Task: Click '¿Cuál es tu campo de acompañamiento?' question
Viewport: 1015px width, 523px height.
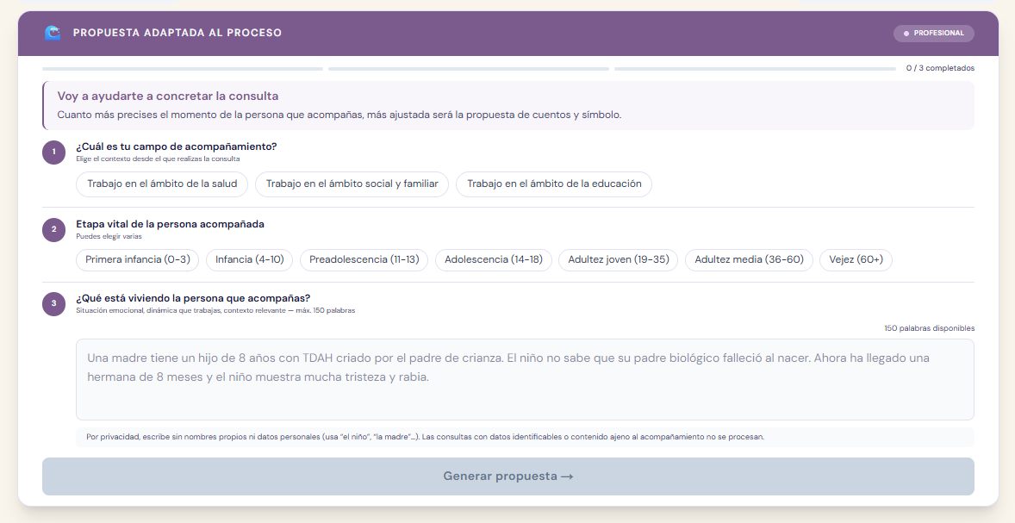Action: pos(176,146)
